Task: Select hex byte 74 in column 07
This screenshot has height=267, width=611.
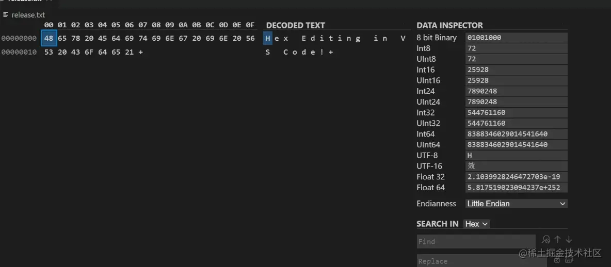Action: click(142, 38)
